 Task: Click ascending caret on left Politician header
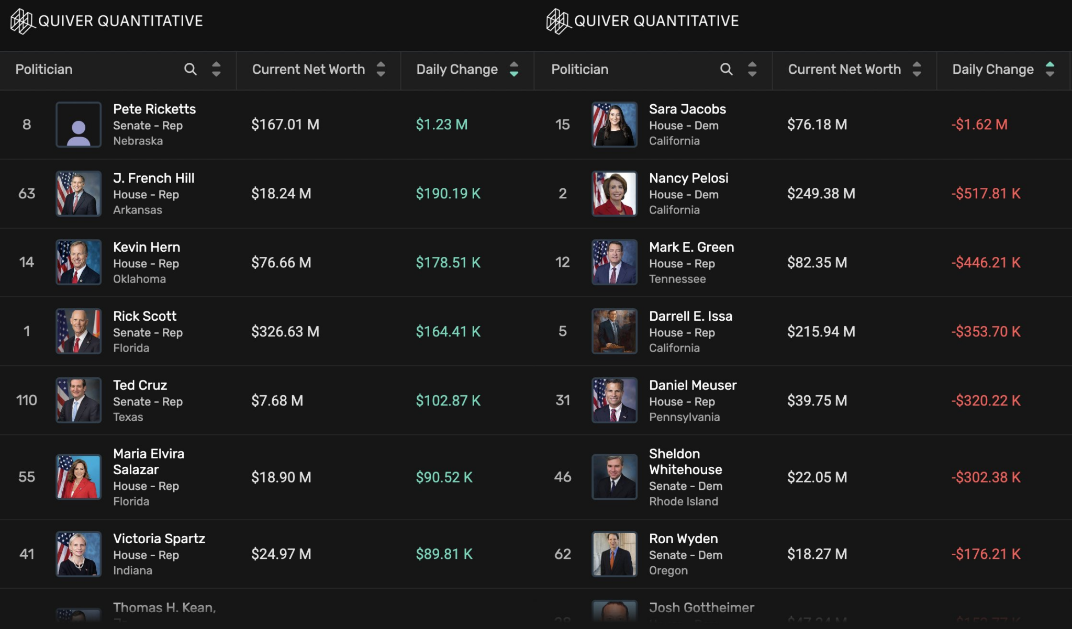(216, 65)
